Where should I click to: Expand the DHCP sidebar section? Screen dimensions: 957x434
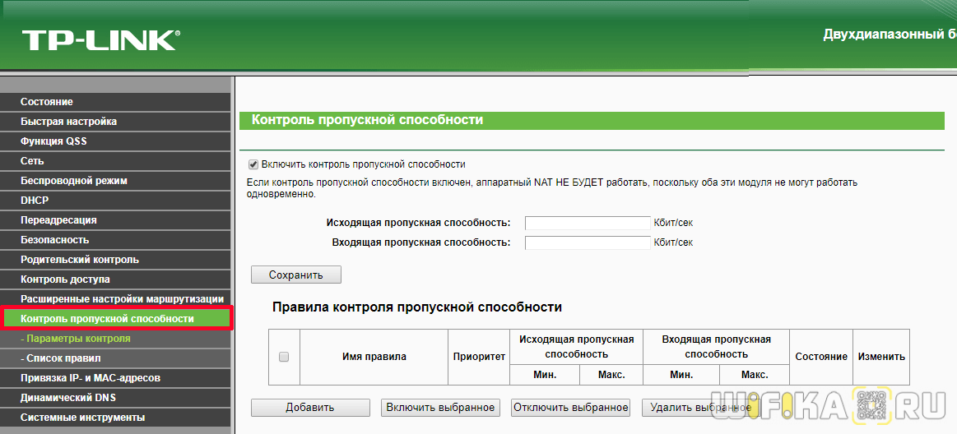point(35,201)
